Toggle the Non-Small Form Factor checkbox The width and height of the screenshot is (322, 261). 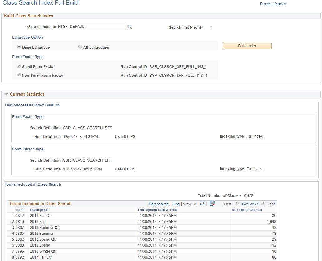[18, 75]
